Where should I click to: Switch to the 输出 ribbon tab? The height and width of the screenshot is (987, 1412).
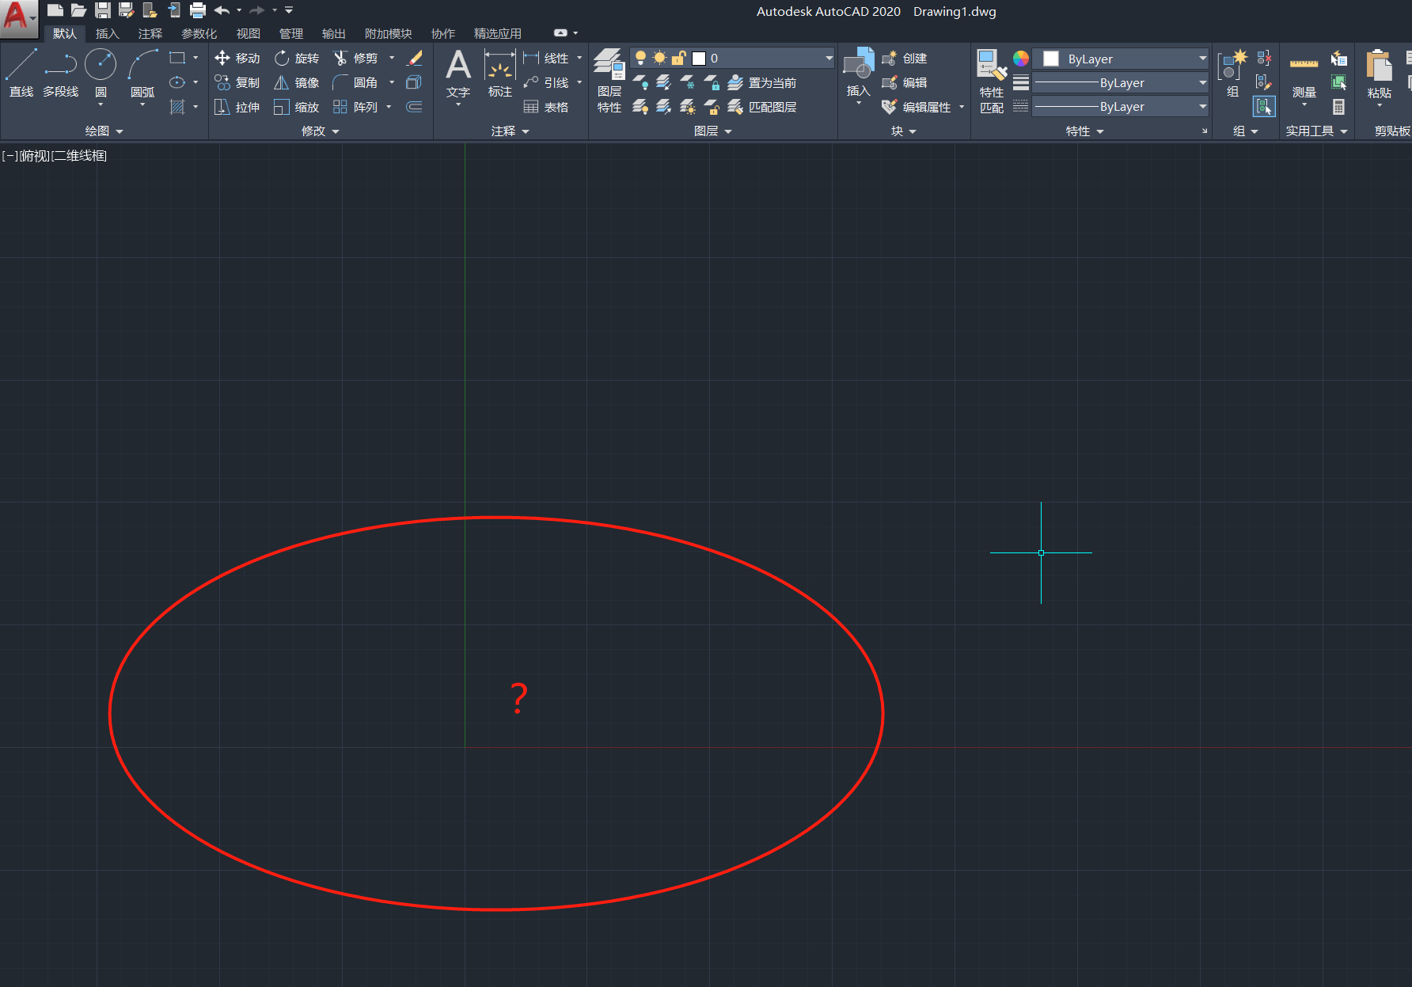pos(333,33)
